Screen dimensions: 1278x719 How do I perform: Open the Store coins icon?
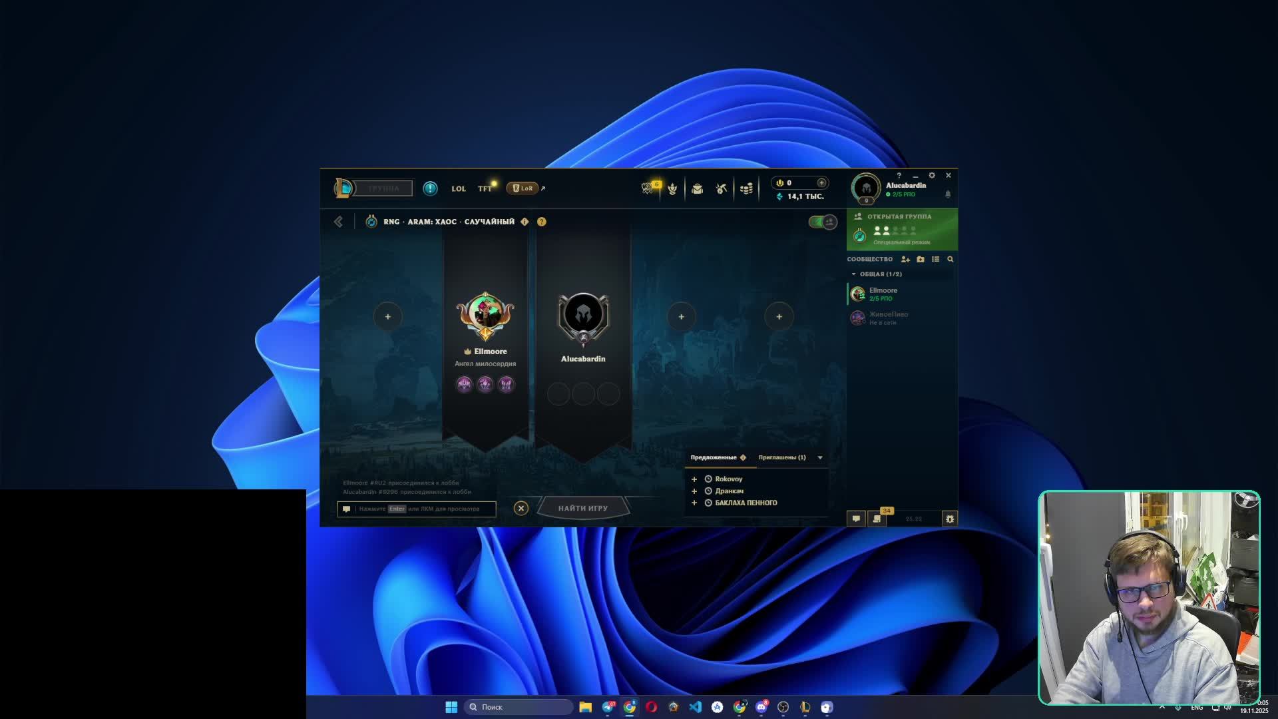(x=746, y=189)
